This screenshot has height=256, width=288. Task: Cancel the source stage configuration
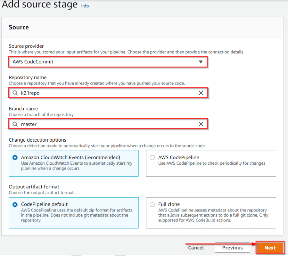(196, 248)
